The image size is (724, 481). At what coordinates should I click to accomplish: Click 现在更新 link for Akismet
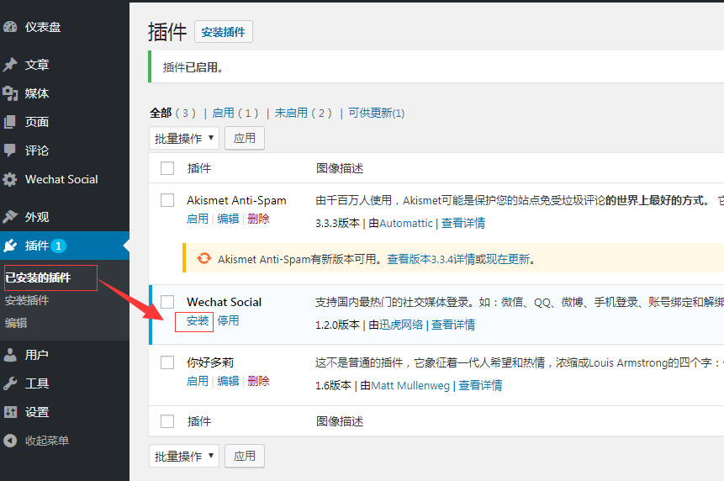coord(507,259)
